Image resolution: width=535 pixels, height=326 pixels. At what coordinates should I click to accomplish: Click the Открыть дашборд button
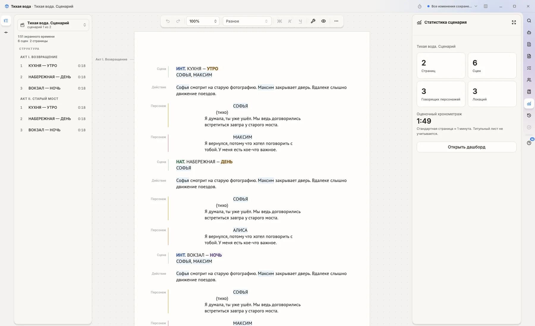466,147
